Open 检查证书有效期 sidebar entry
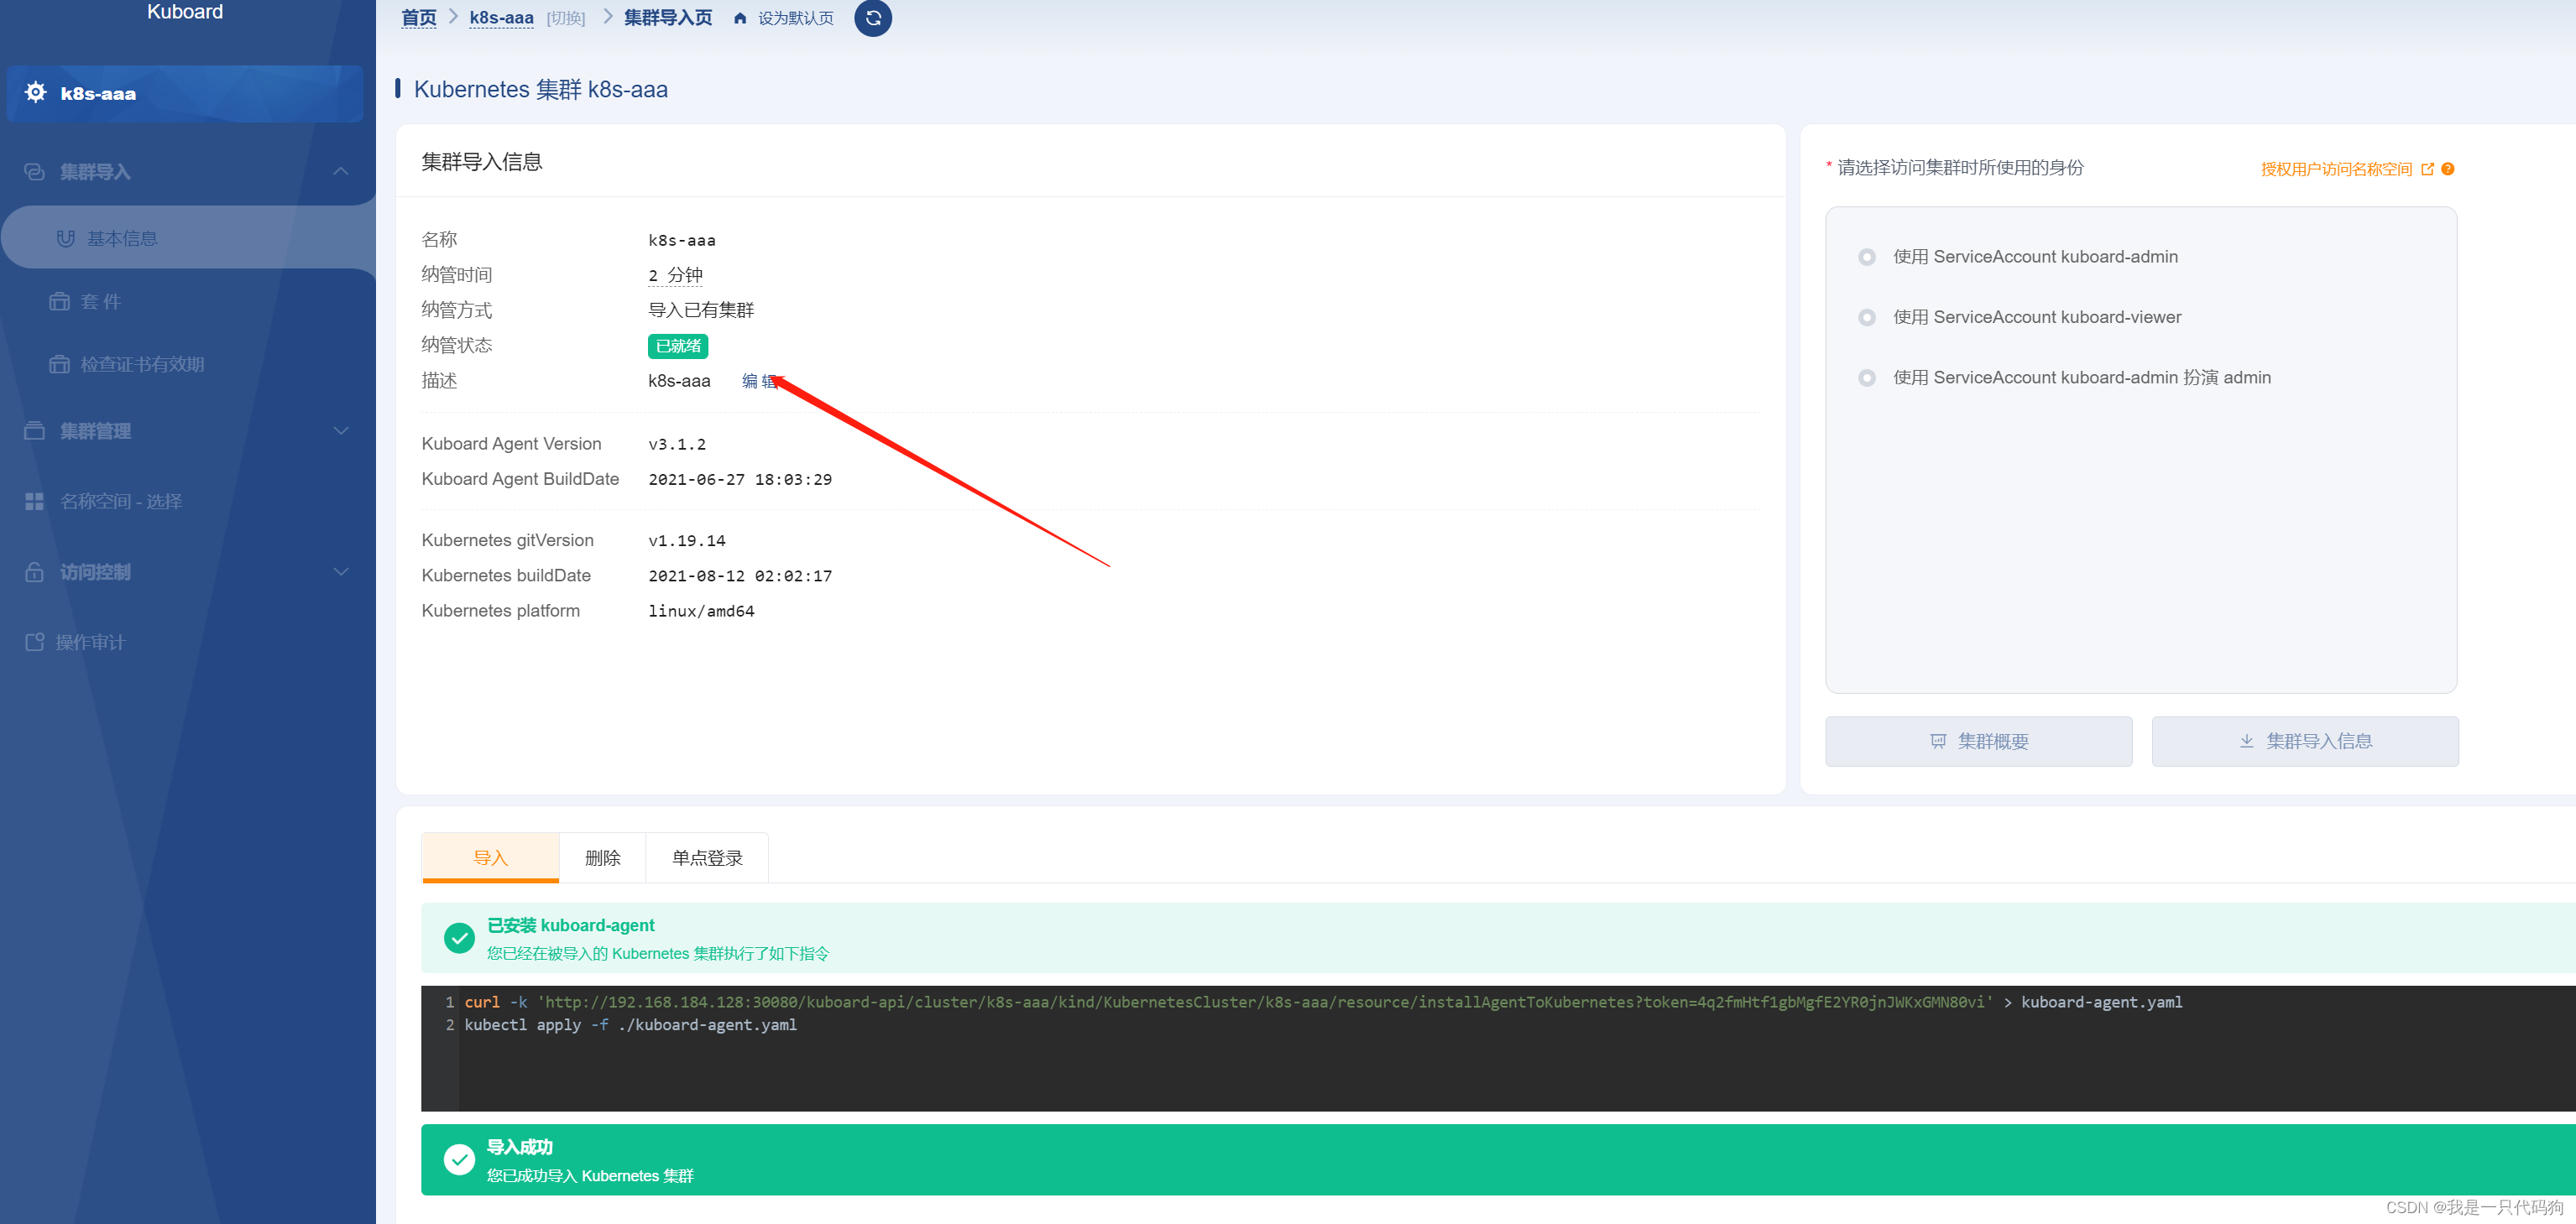Image resolution: width=2576 pixels, height=1224 pixels. (x=142, y=364)
